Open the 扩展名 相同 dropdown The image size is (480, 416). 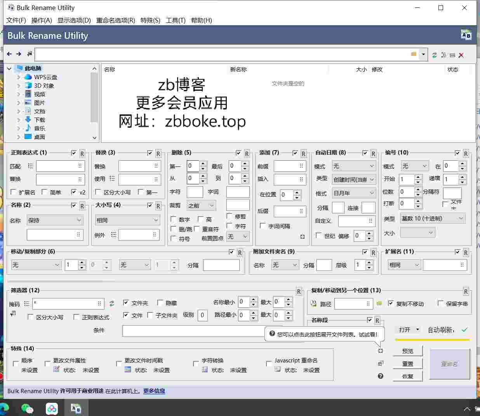[404, 265]
